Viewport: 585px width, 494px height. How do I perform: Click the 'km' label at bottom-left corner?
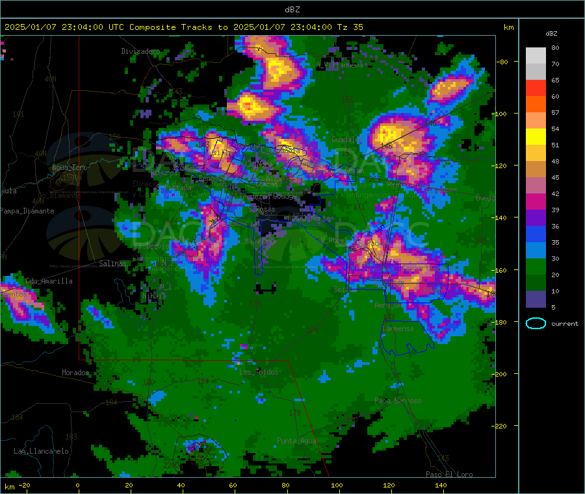(x=9, y=487)
